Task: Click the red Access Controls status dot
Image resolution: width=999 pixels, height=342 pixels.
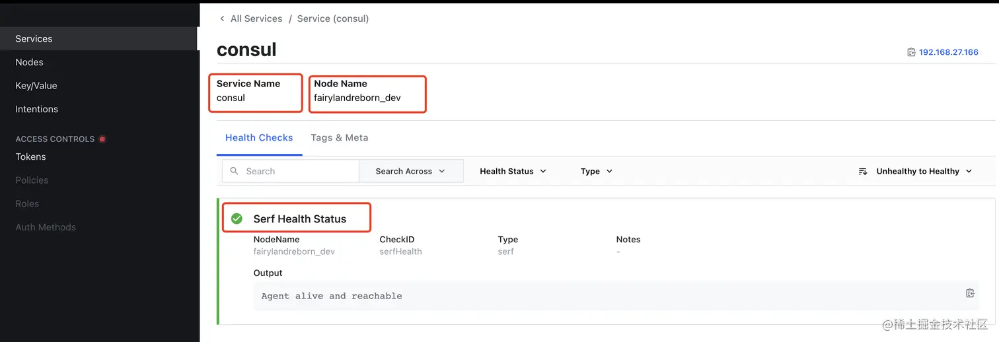Action: [102, 139]
